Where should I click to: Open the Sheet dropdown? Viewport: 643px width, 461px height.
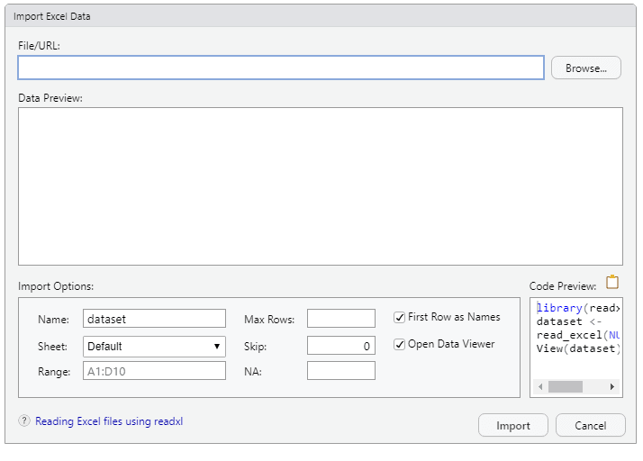[x=154, y=347]
